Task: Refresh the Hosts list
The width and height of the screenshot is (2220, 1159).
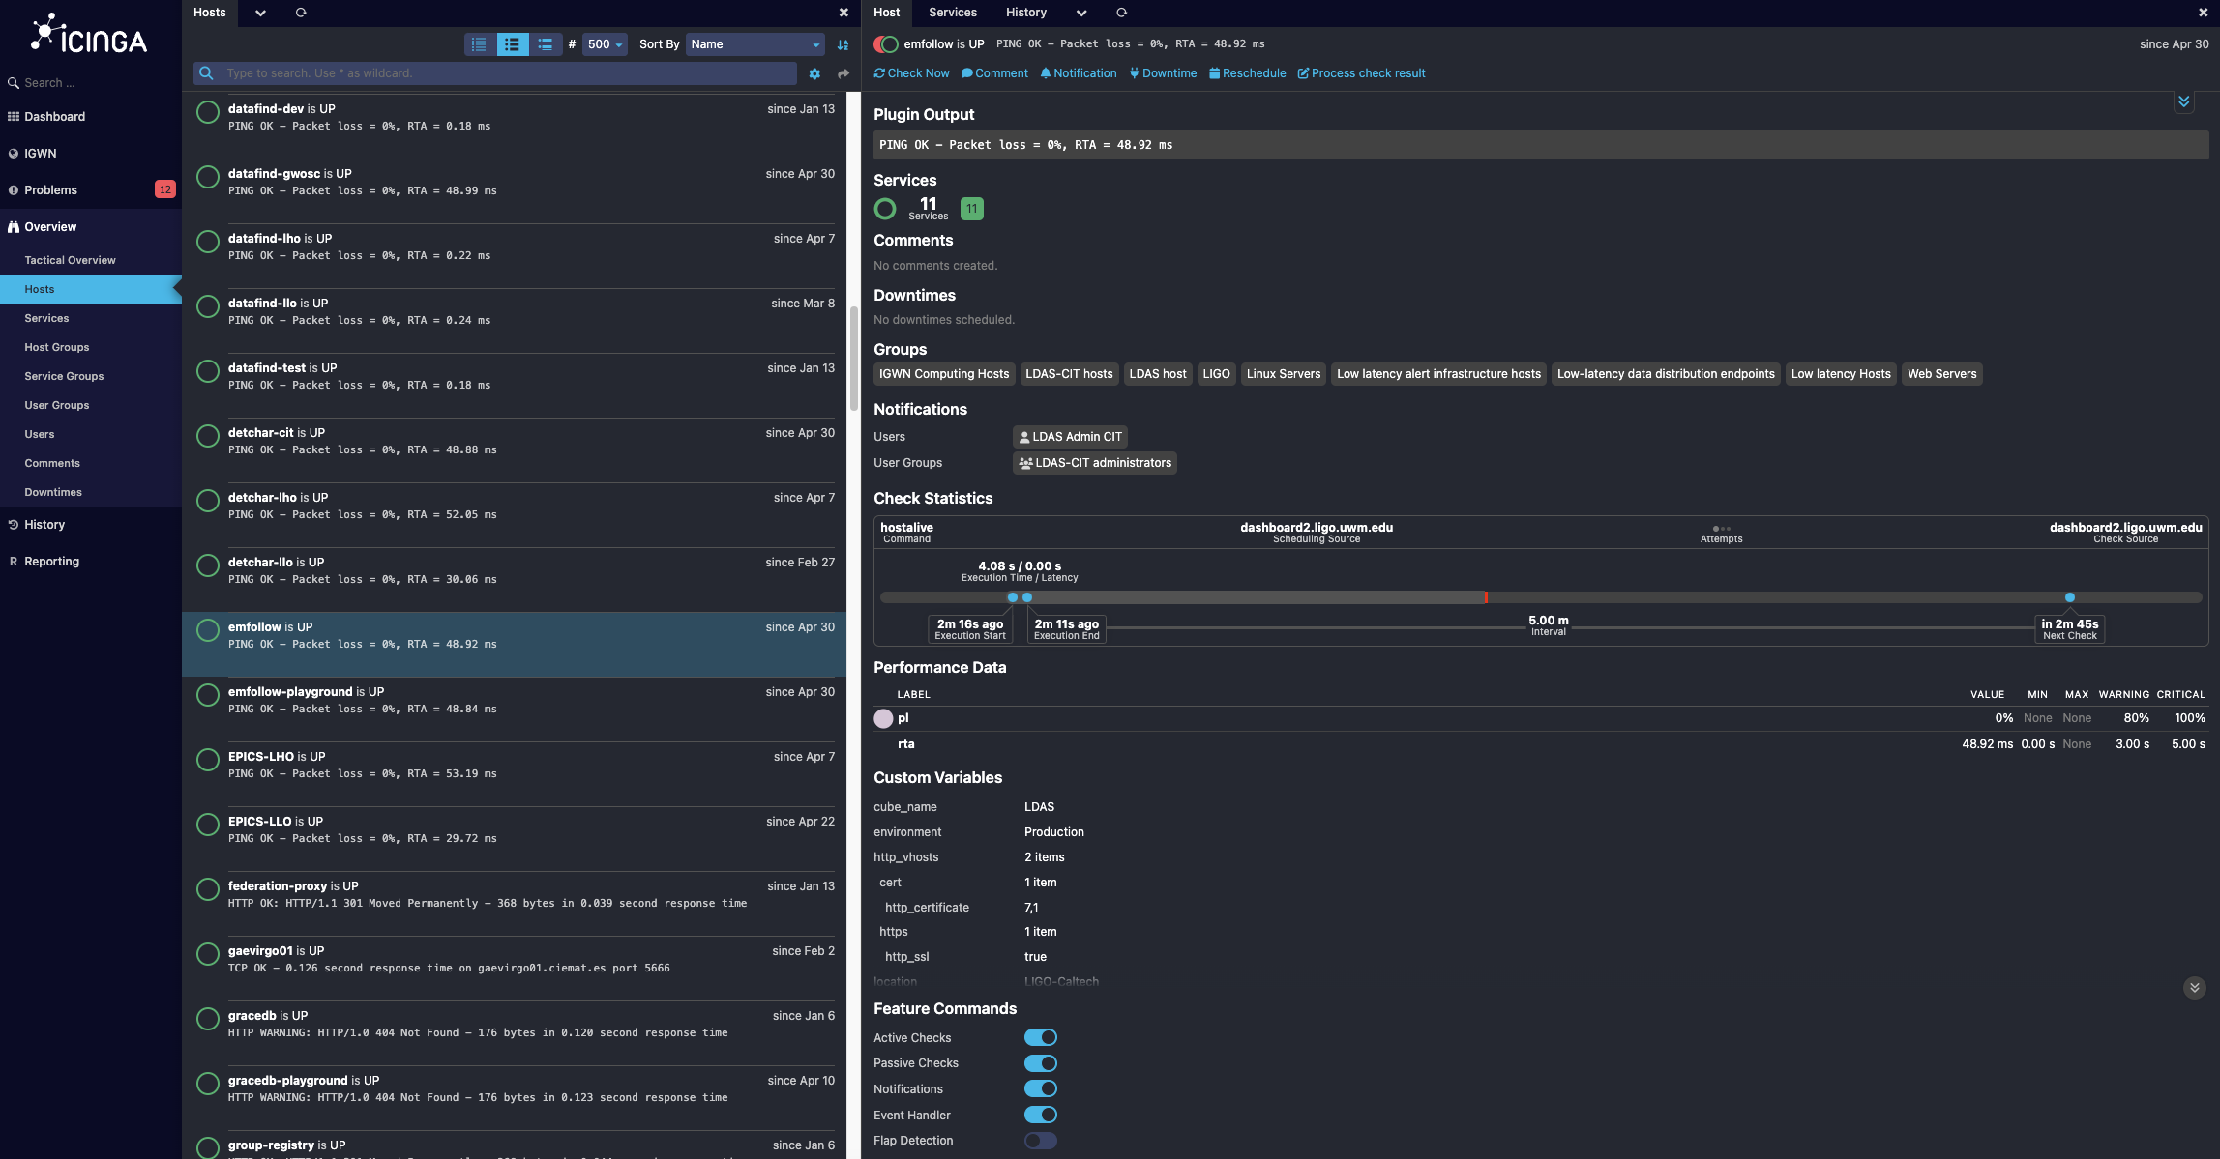Action: coord(301,13)
